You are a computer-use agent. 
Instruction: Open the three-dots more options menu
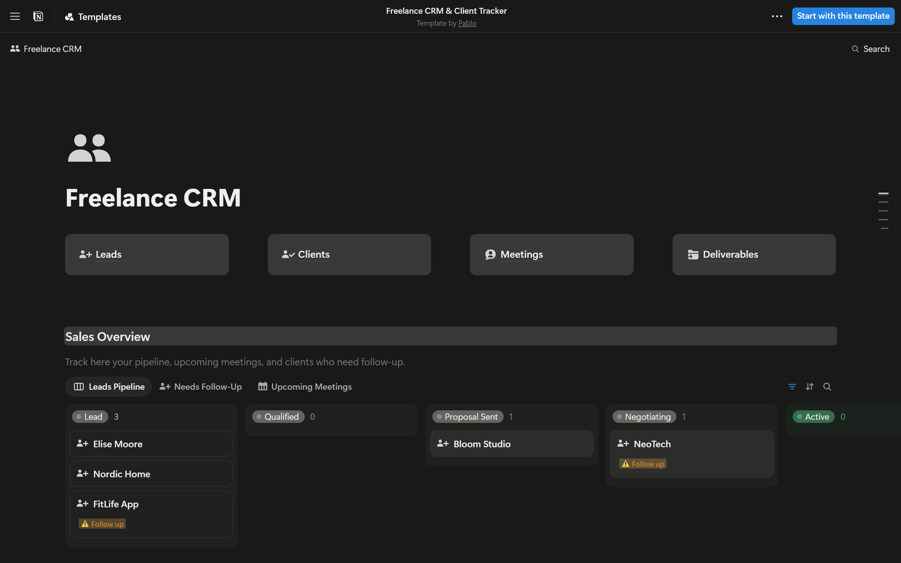[x=777, y=16]
